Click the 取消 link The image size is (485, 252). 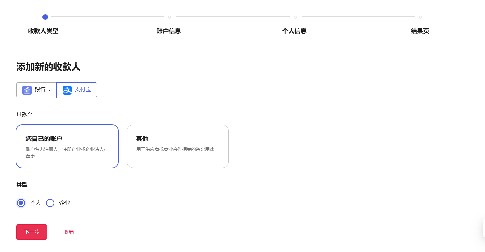(x=68, y=232)
